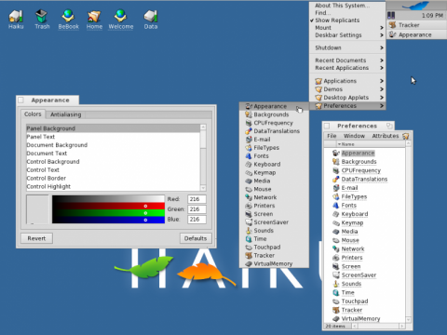The height and width of the screenshot is (335, 447).
Task: Click the Tracker folder icon in Preferences menu bar
Action: (x=406, y=136)
